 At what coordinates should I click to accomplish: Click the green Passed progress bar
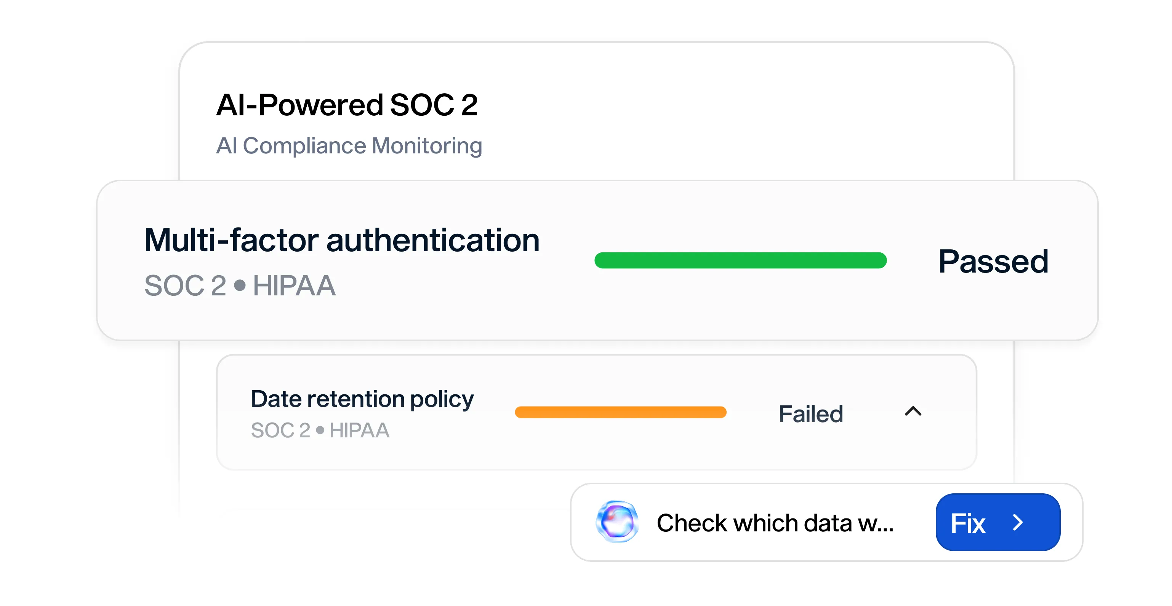point(740,260)
